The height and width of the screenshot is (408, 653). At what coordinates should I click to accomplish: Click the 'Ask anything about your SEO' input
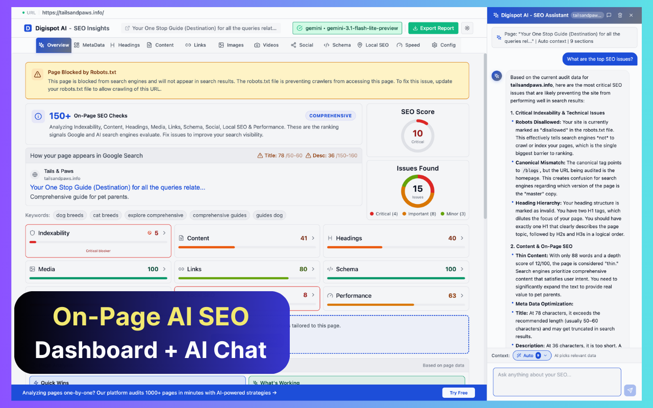click(557, 382)
